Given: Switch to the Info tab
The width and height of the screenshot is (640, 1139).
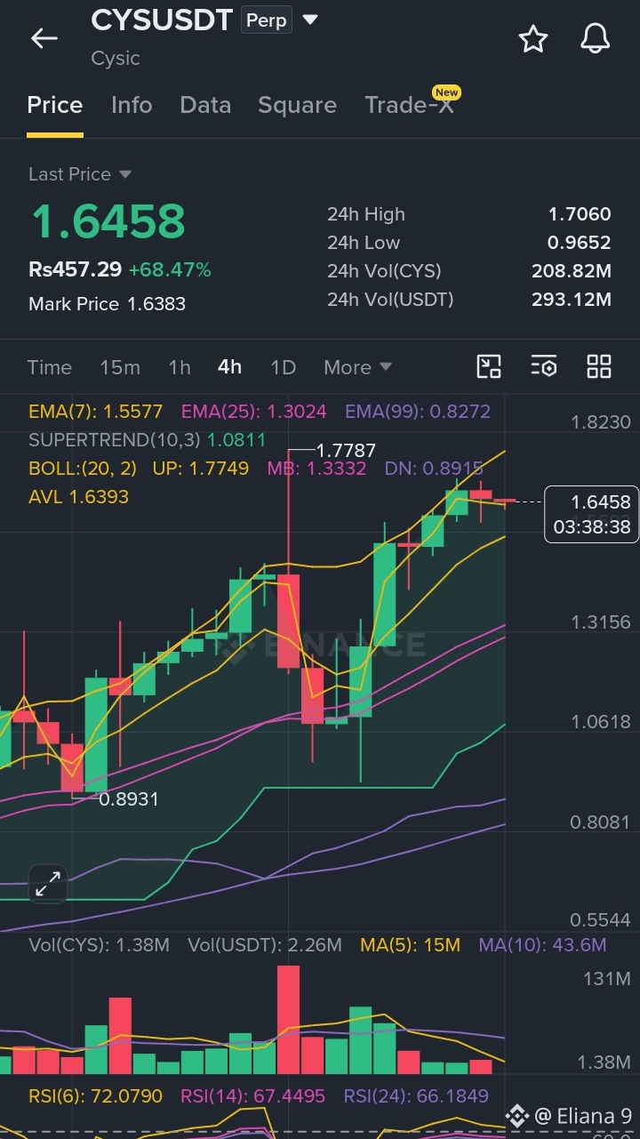Looking at the screenshot, I should point(132,105).
